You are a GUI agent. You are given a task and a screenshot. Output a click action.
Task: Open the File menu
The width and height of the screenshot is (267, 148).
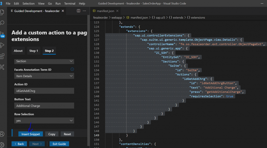[8, 3]
